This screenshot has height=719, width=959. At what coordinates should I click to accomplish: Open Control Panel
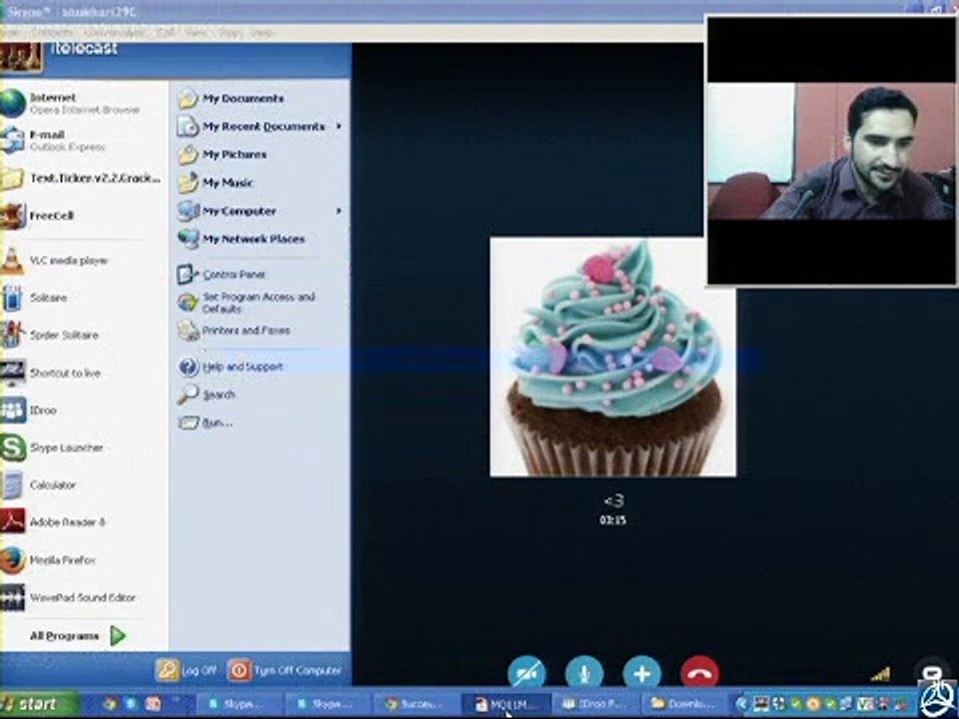(261, 275)
